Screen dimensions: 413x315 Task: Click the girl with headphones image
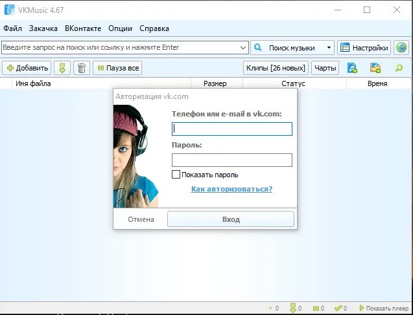(x=136, y=156)
